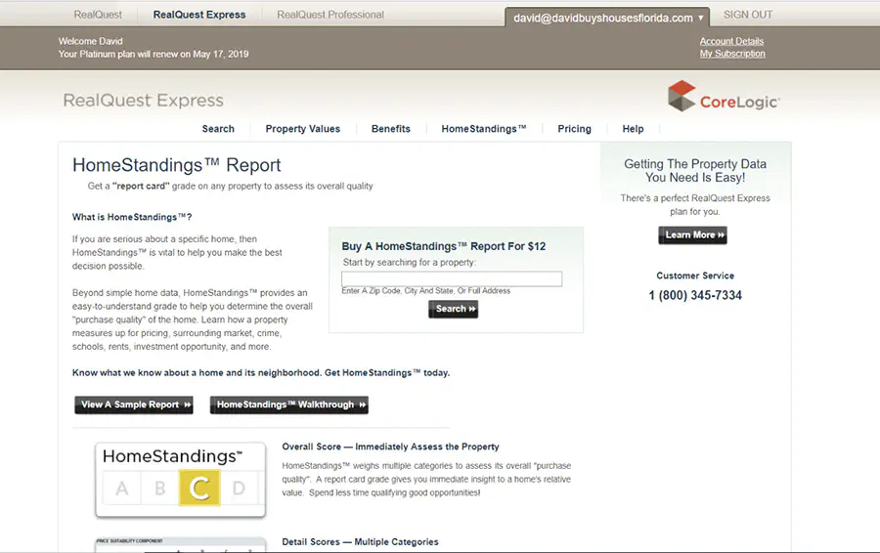Open My Subscription link
This screenshot has width=880, height=553.
point(732,54)
